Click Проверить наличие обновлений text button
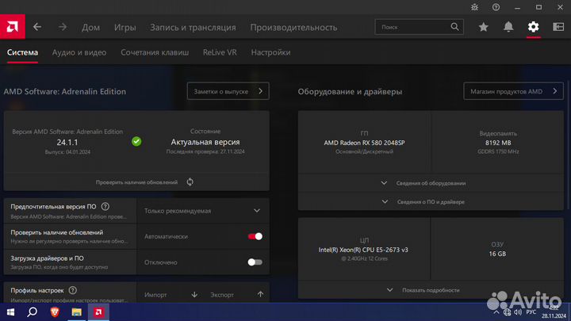This screenshot has width=571, height=321. click(x=136, y=182)
